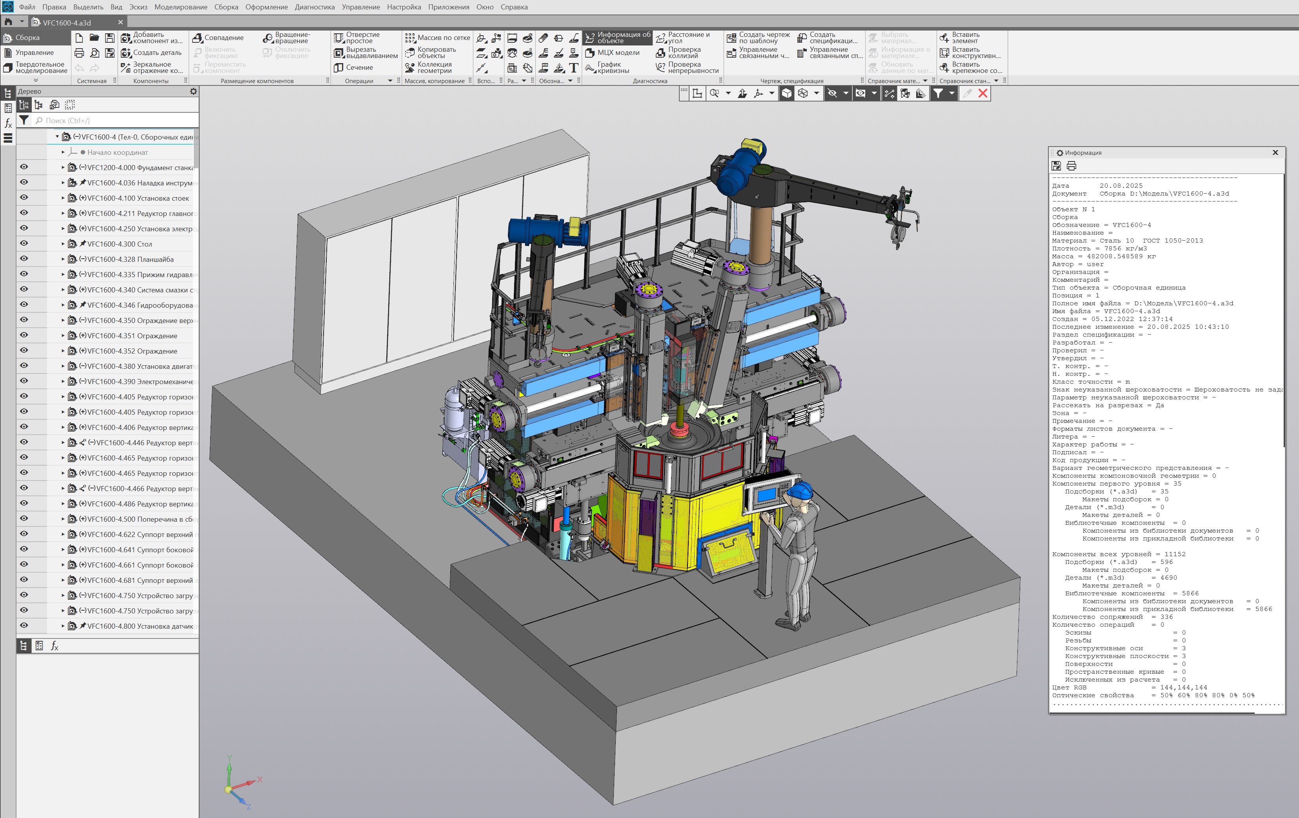The height and width of the screenshot is (818, 1299).
Task: Toggle visibility of VFC1600-4.328 Планшайба
Action: click(24, 259)
